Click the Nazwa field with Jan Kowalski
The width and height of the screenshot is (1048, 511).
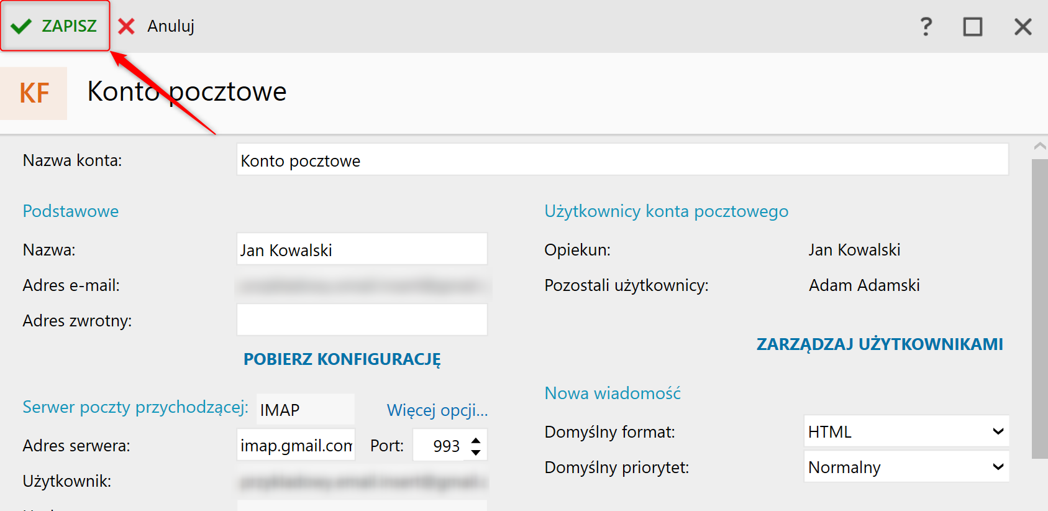tap(362, 250)
